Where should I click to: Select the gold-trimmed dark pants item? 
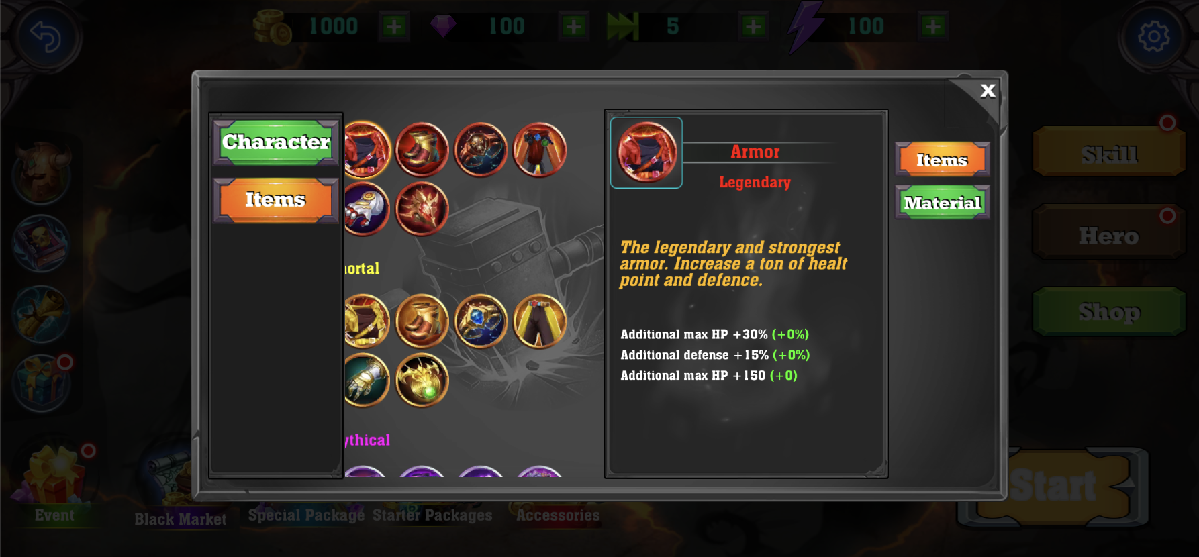(540, 321)
